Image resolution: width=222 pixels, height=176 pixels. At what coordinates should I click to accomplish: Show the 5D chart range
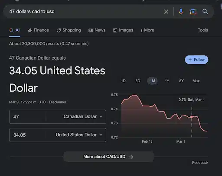tap(138, 81)
